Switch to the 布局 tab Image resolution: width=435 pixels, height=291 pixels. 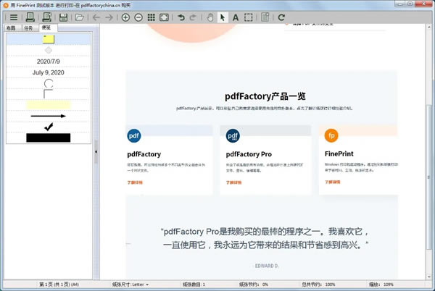pos(11,28)
